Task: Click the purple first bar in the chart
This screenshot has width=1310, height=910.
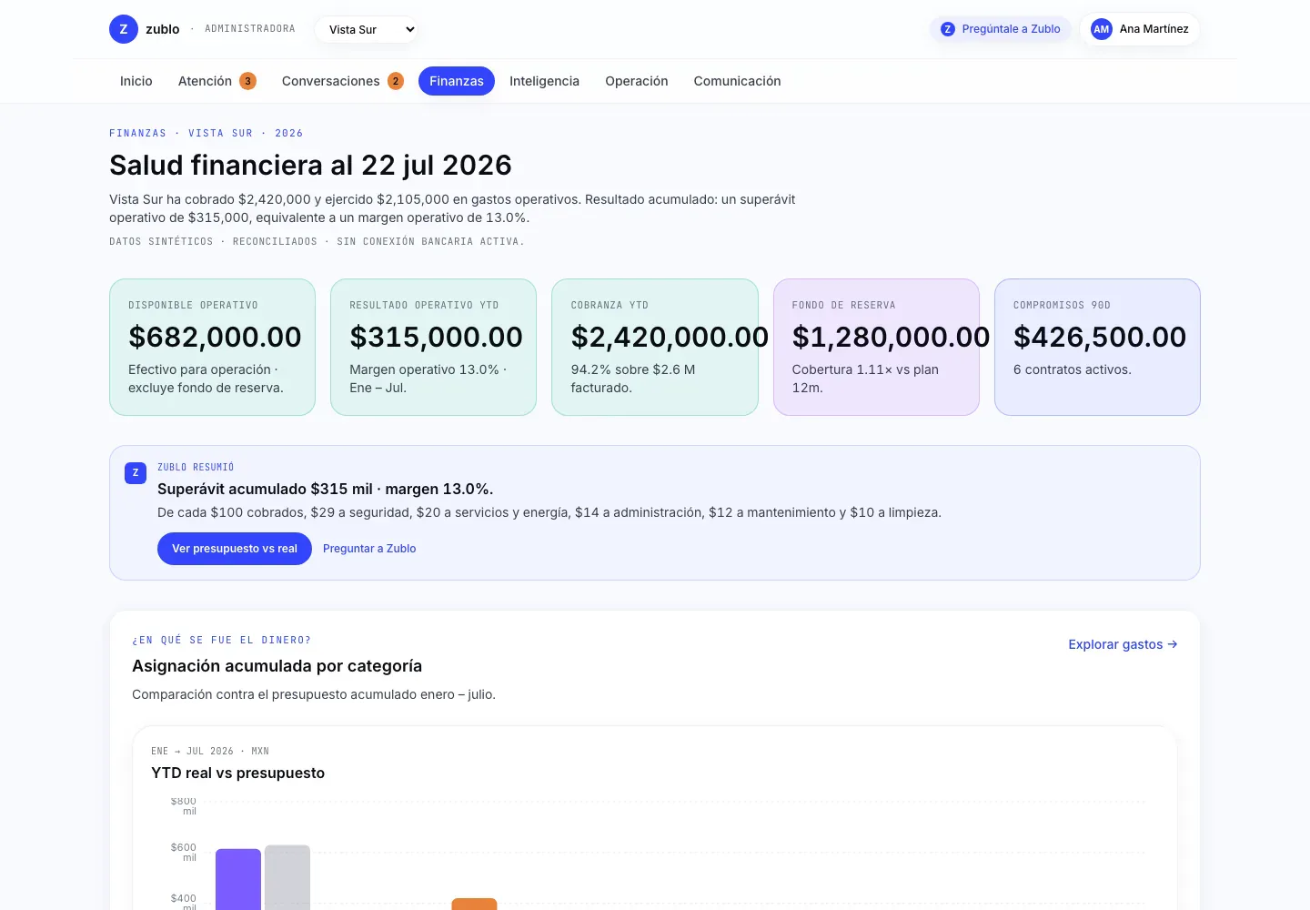Action: click(238, 879)
